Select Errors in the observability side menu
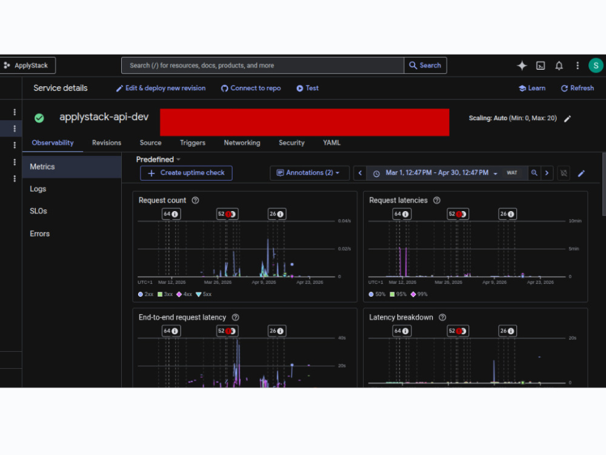606x455 pixels. (x=72, y=234)
